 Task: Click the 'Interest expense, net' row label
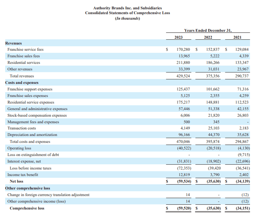(24, 161)
